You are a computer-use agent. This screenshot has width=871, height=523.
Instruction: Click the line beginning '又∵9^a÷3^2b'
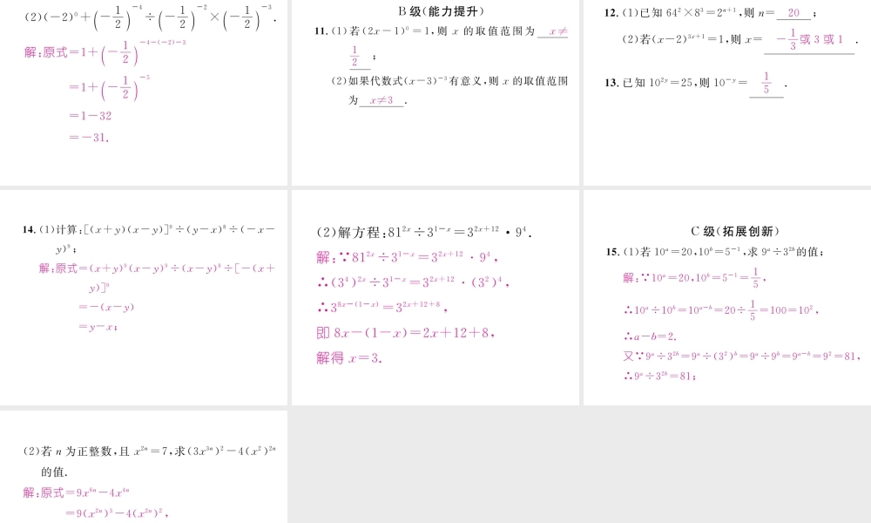742,357
